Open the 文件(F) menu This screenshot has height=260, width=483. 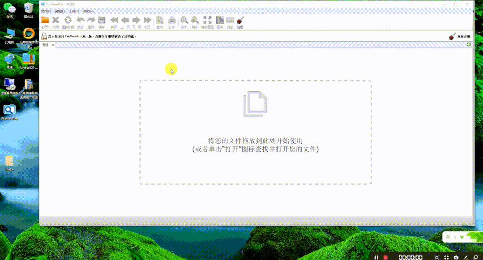pos(46,11)
